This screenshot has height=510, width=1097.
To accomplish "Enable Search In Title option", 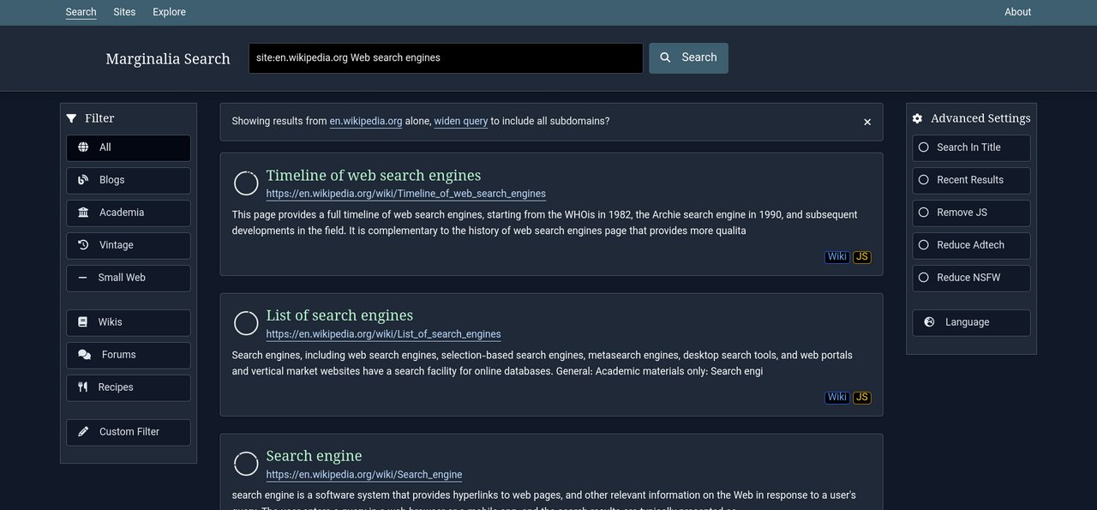I will pos(971,147).
